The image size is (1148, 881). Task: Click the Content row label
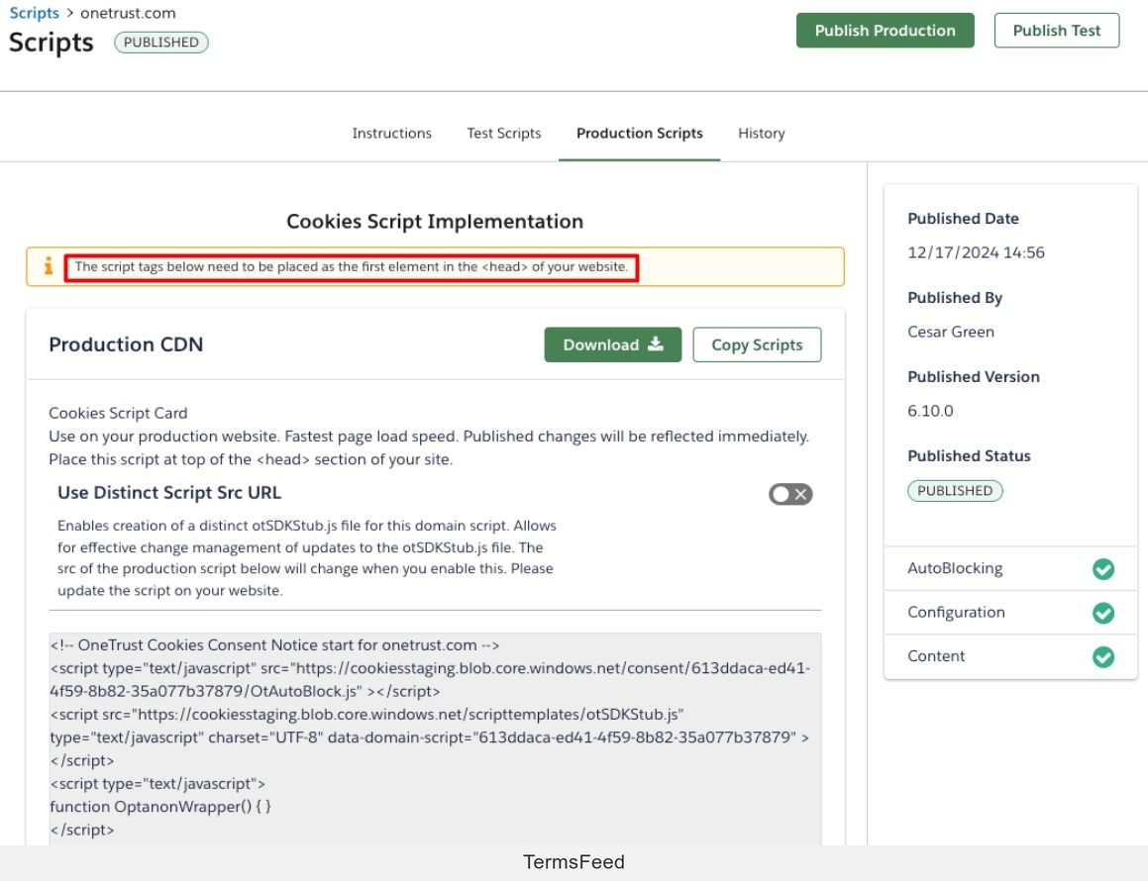pos(936,656)
